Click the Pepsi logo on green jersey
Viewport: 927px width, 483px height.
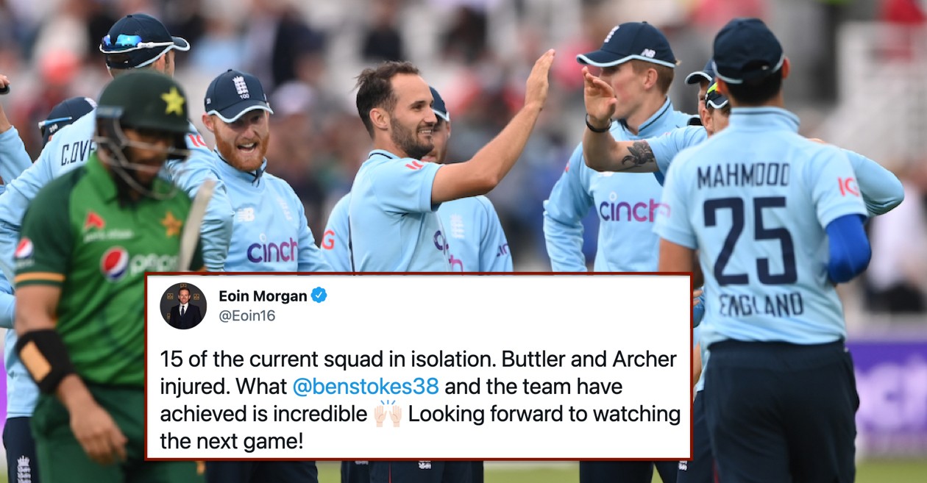point(116,263)
